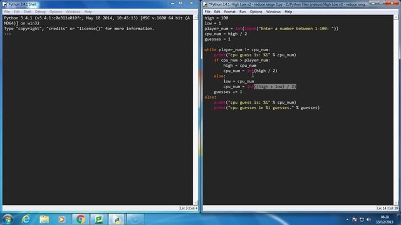Open Options menu in the editor window
401x225 pixels.
[256, 12]
